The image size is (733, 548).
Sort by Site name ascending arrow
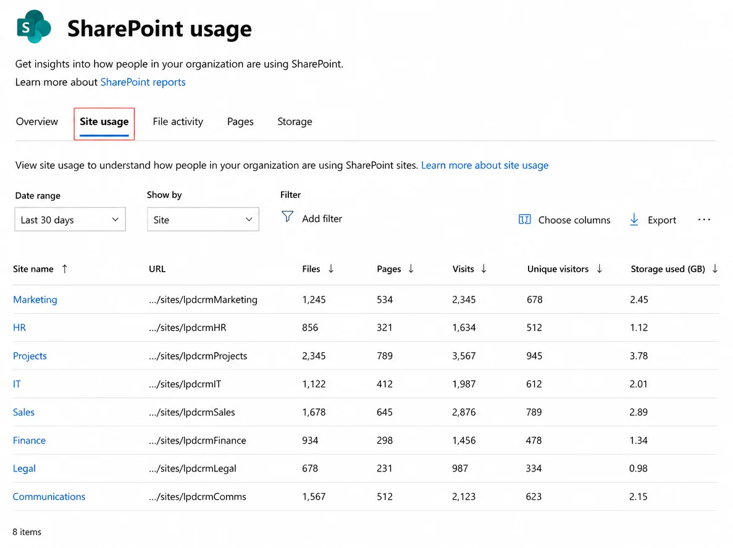tap(64, 268)
